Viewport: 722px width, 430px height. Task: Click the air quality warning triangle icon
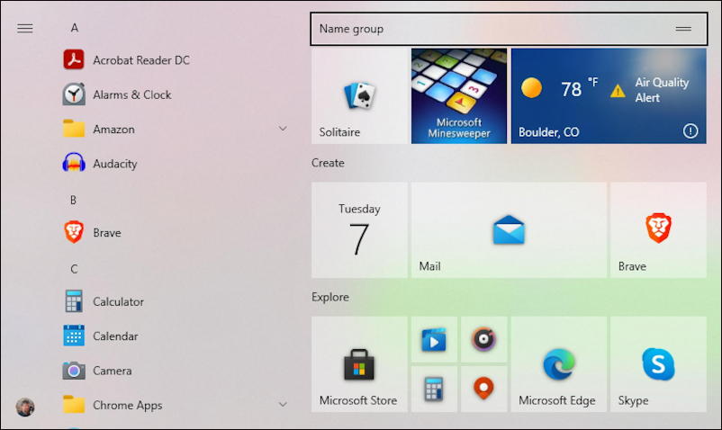pyautogui.click(x=618, y=91)
